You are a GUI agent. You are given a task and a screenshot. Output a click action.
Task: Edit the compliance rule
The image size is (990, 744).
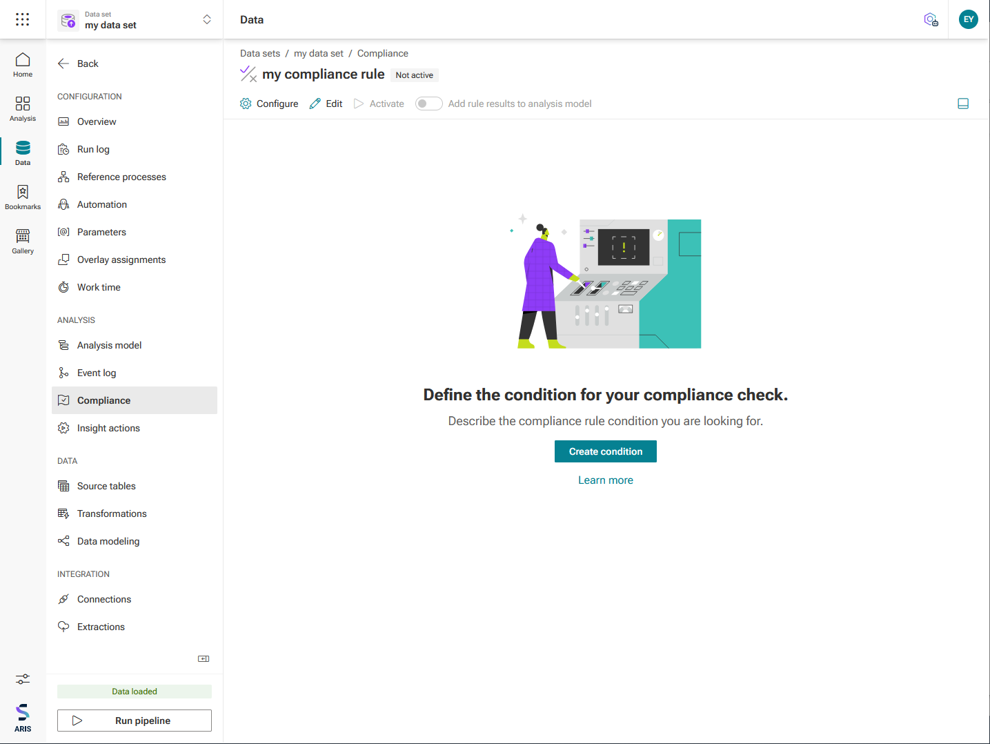pyautogui.click(x=326, y=104)
